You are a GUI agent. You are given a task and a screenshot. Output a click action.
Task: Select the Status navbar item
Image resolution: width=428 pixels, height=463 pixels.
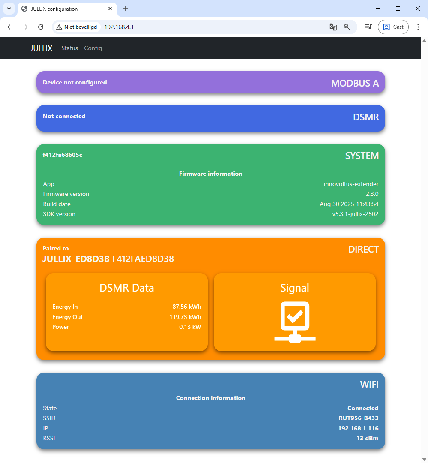pyautogui.click(x=69, y=48)
